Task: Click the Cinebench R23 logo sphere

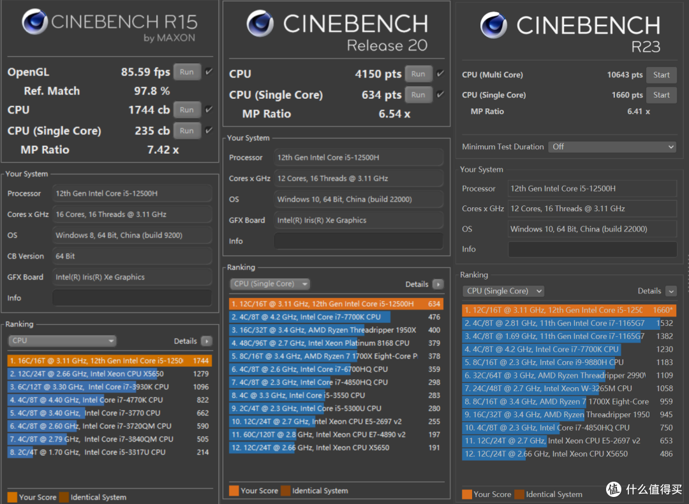Action: [x=493, y=25]
